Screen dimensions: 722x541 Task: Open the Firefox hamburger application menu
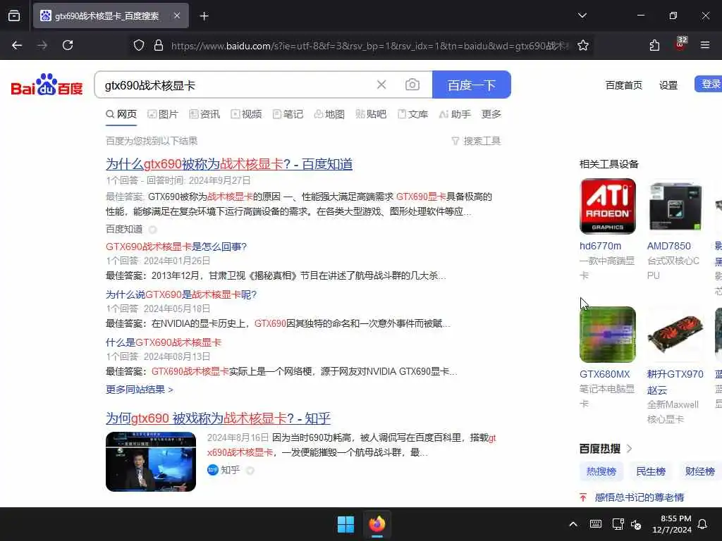(705, 45)
